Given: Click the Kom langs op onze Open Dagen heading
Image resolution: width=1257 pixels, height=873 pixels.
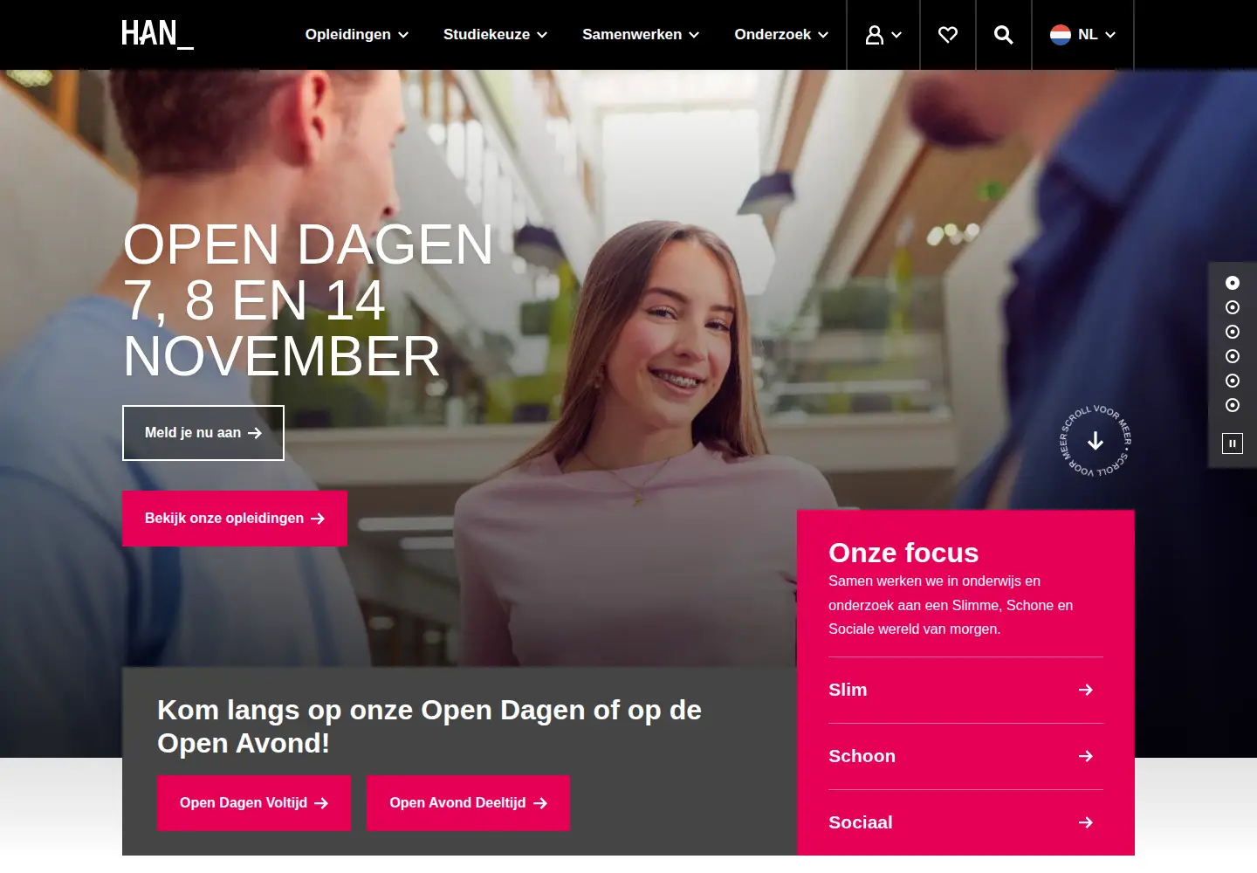Looking at the screenshot, I should click(x=429, y=726).
